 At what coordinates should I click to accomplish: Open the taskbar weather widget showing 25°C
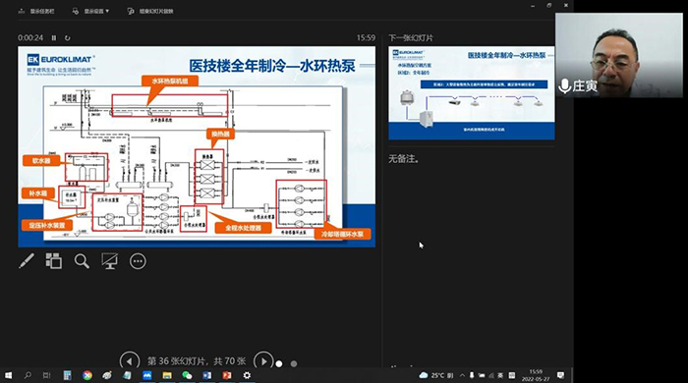[x=436, y=375]
